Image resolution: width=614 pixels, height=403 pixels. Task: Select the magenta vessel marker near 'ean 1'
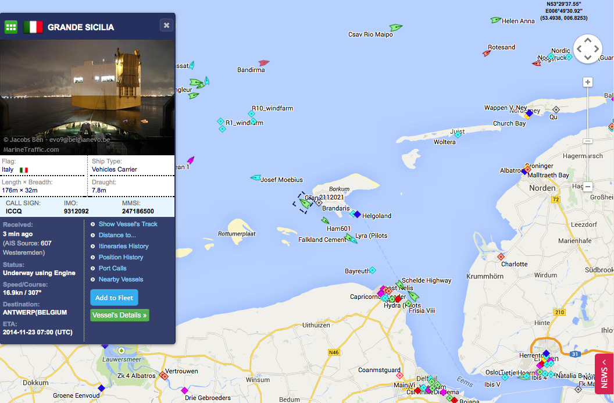pyautogui.click(x=191, y=160)
